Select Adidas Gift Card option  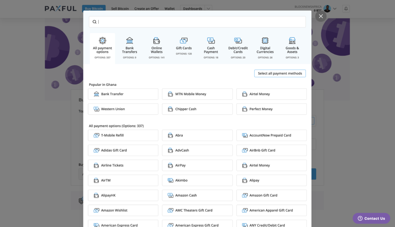pyautogui.click(x=123, y=150)
